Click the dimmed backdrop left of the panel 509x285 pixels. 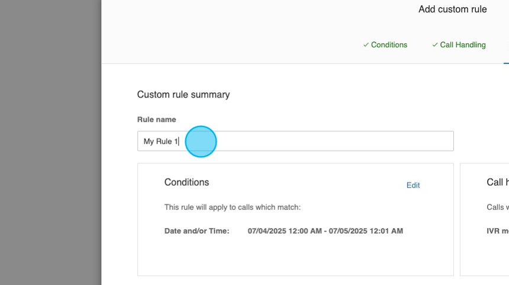coord(50,142)
